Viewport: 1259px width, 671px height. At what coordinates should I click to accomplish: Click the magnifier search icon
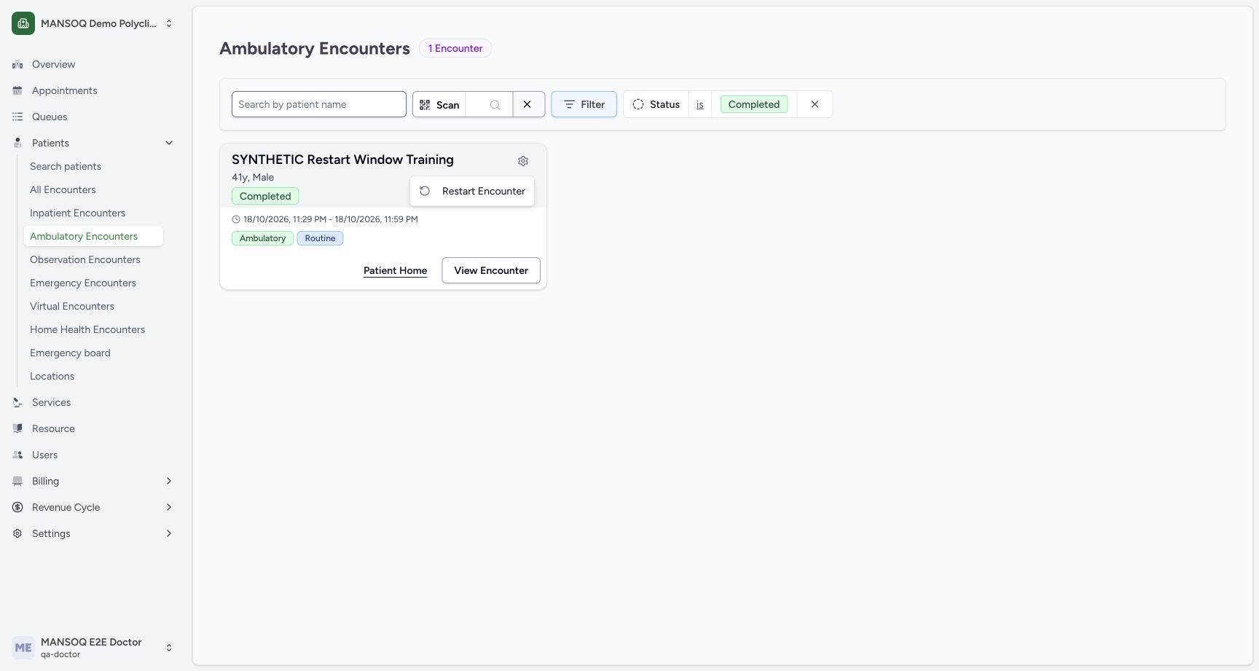coord(495,105)
